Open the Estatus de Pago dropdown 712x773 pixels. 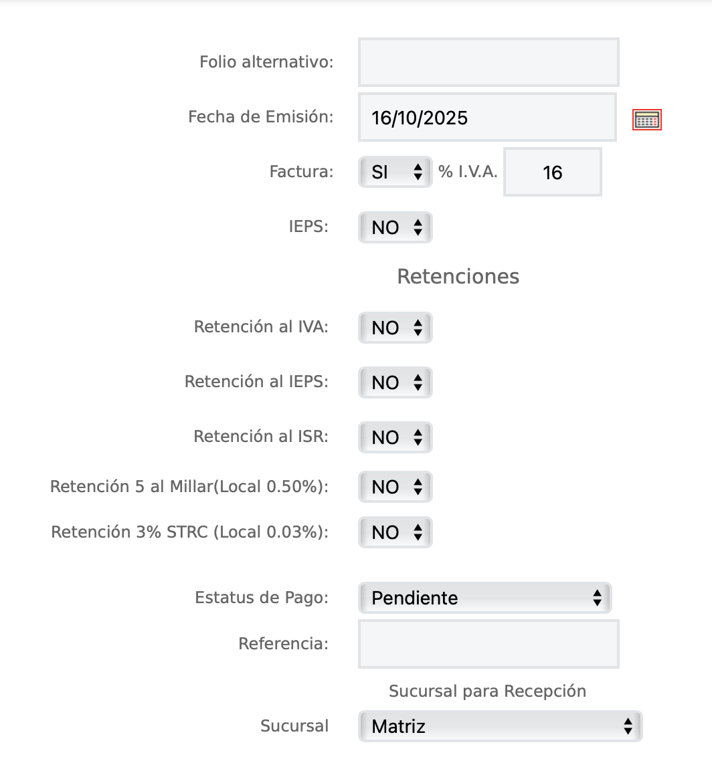coord(485,598)
